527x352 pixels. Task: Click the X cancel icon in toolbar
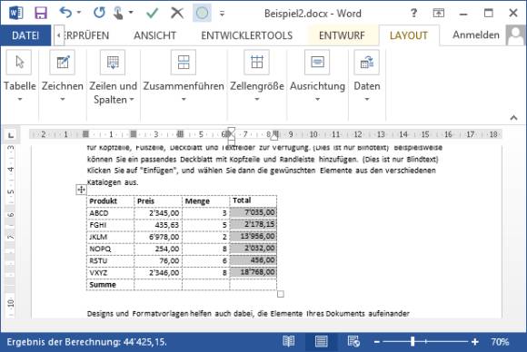click(177, 13)
